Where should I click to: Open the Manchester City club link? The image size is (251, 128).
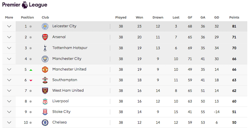pyautogui.click(x=67, y=59)
